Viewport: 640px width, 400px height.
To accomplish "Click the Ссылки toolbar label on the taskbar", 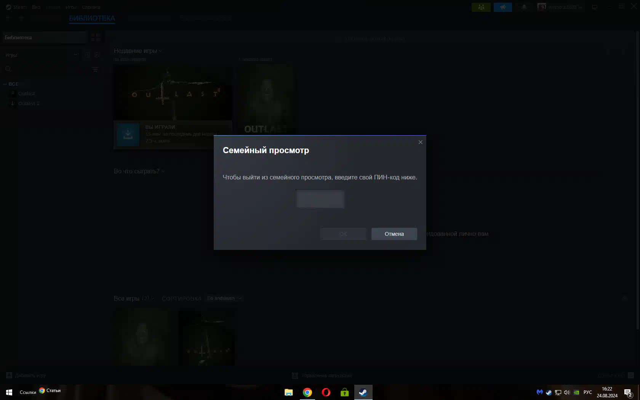I will coord(28,392).
